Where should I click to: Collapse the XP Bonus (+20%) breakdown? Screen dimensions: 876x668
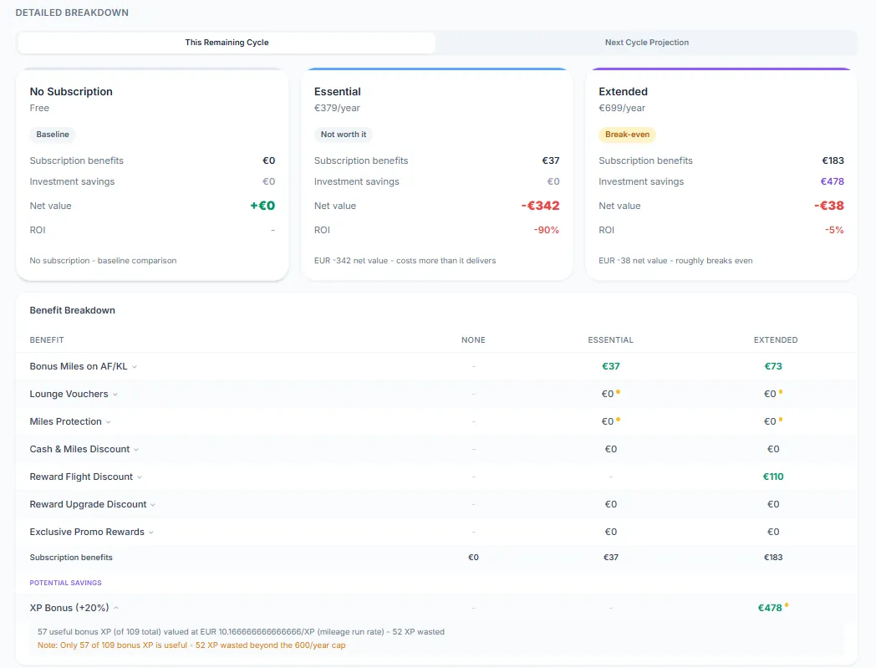tap(116, 608)
